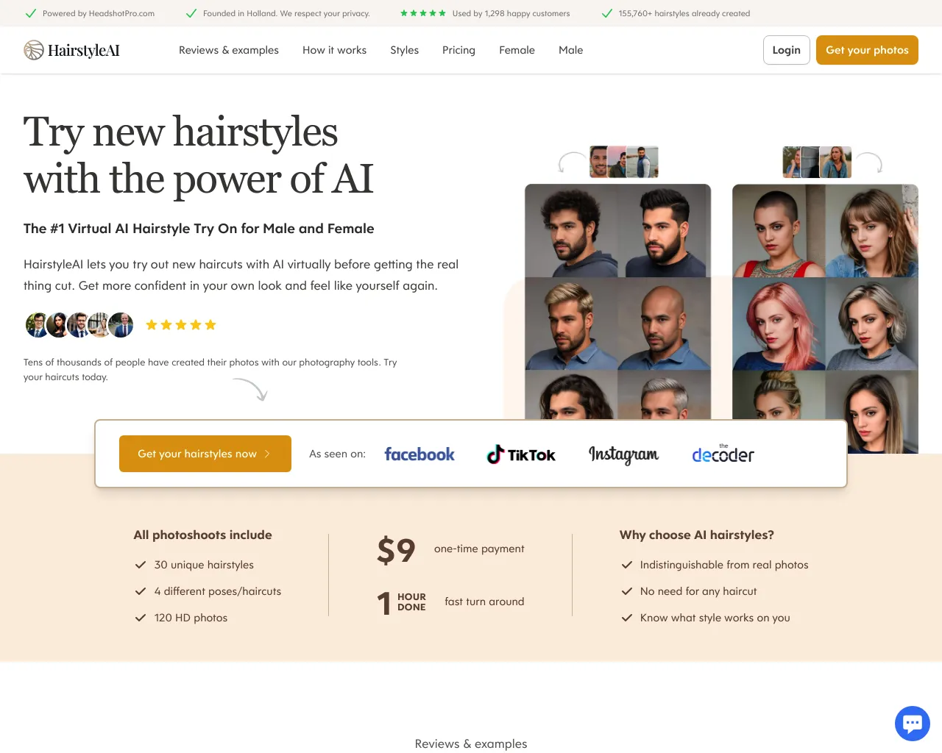Select the Male navigation link
The image size is (942, 753).
[x=570, y=50]
